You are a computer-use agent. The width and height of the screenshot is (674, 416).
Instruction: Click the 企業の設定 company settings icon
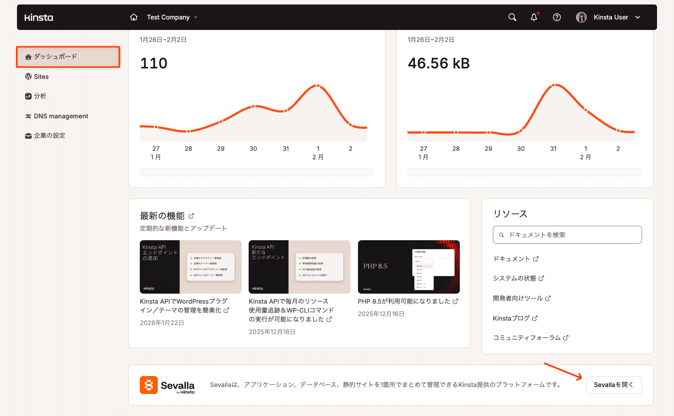pos(28,135)
